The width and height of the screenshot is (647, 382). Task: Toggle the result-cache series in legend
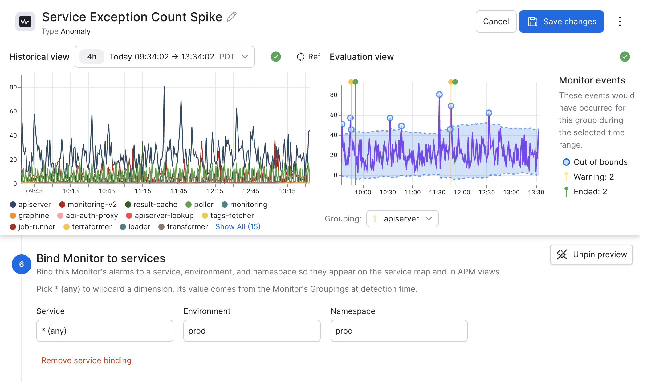(x=151, y=205)
